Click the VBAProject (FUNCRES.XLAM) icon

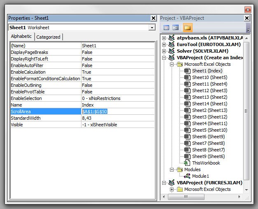coord(171,183)
